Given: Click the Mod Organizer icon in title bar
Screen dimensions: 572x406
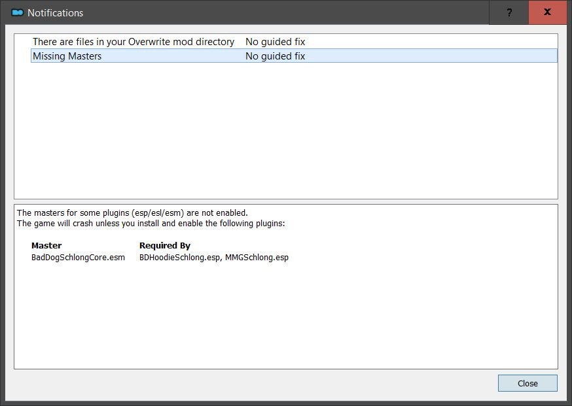Looking at the screenshot, I should (17, 13).
